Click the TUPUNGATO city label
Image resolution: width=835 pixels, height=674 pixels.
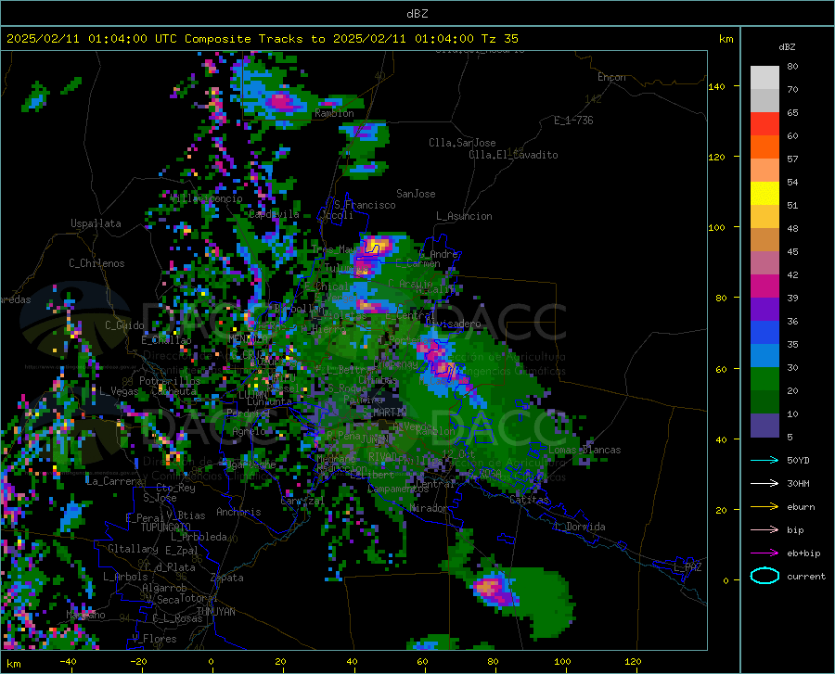click(166, 528)
